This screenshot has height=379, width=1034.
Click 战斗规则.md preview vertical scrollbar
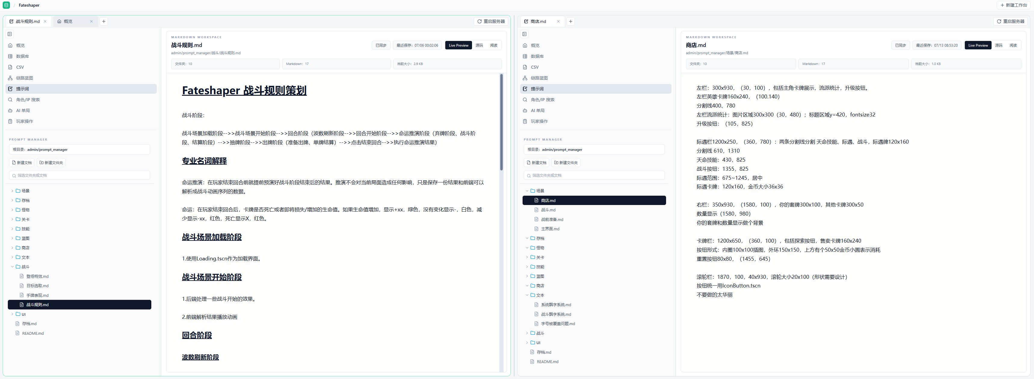point(501,122)
